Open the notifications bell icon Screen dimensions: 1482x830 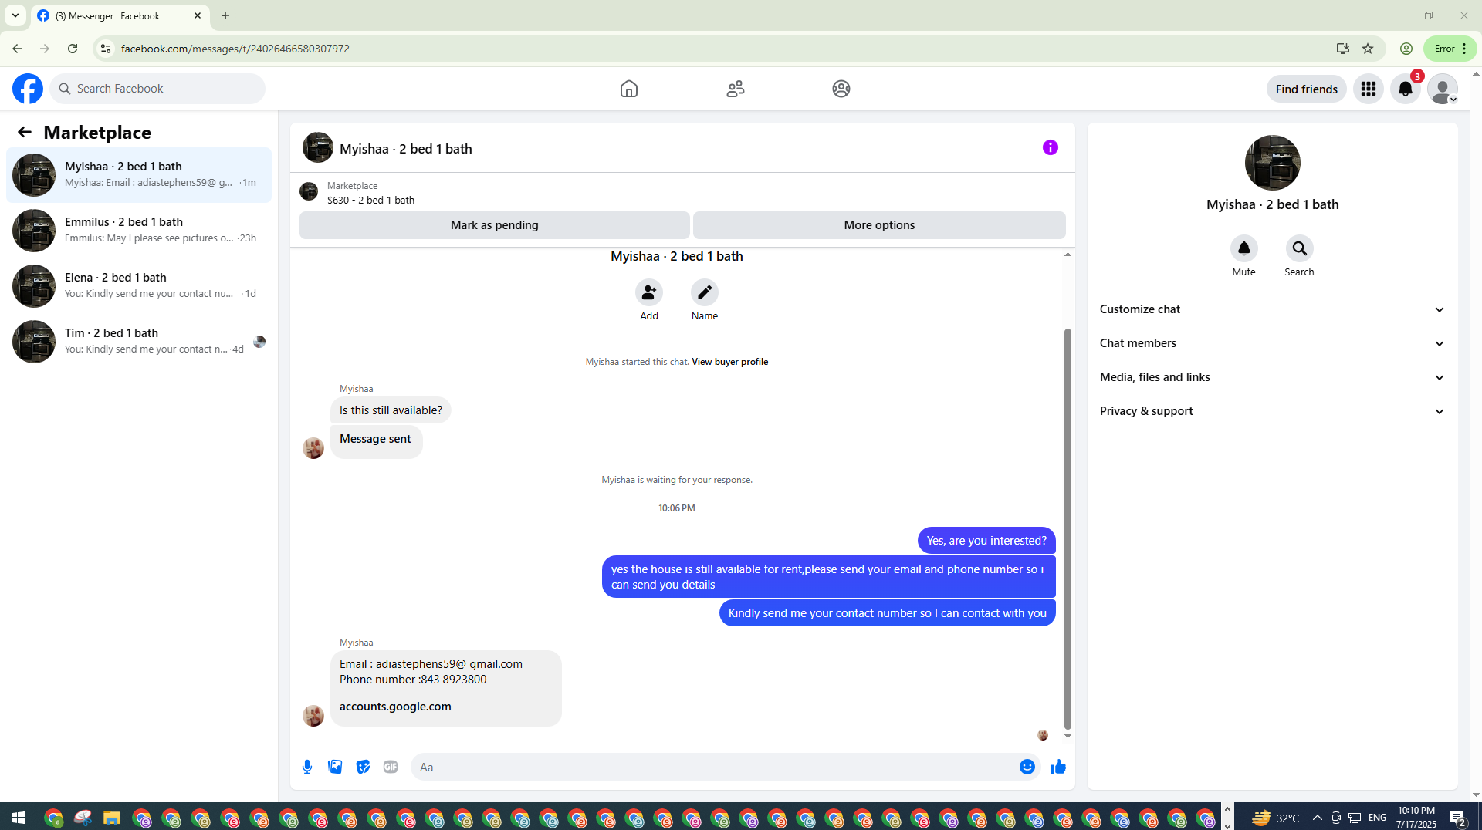[x=1406, y=89]
